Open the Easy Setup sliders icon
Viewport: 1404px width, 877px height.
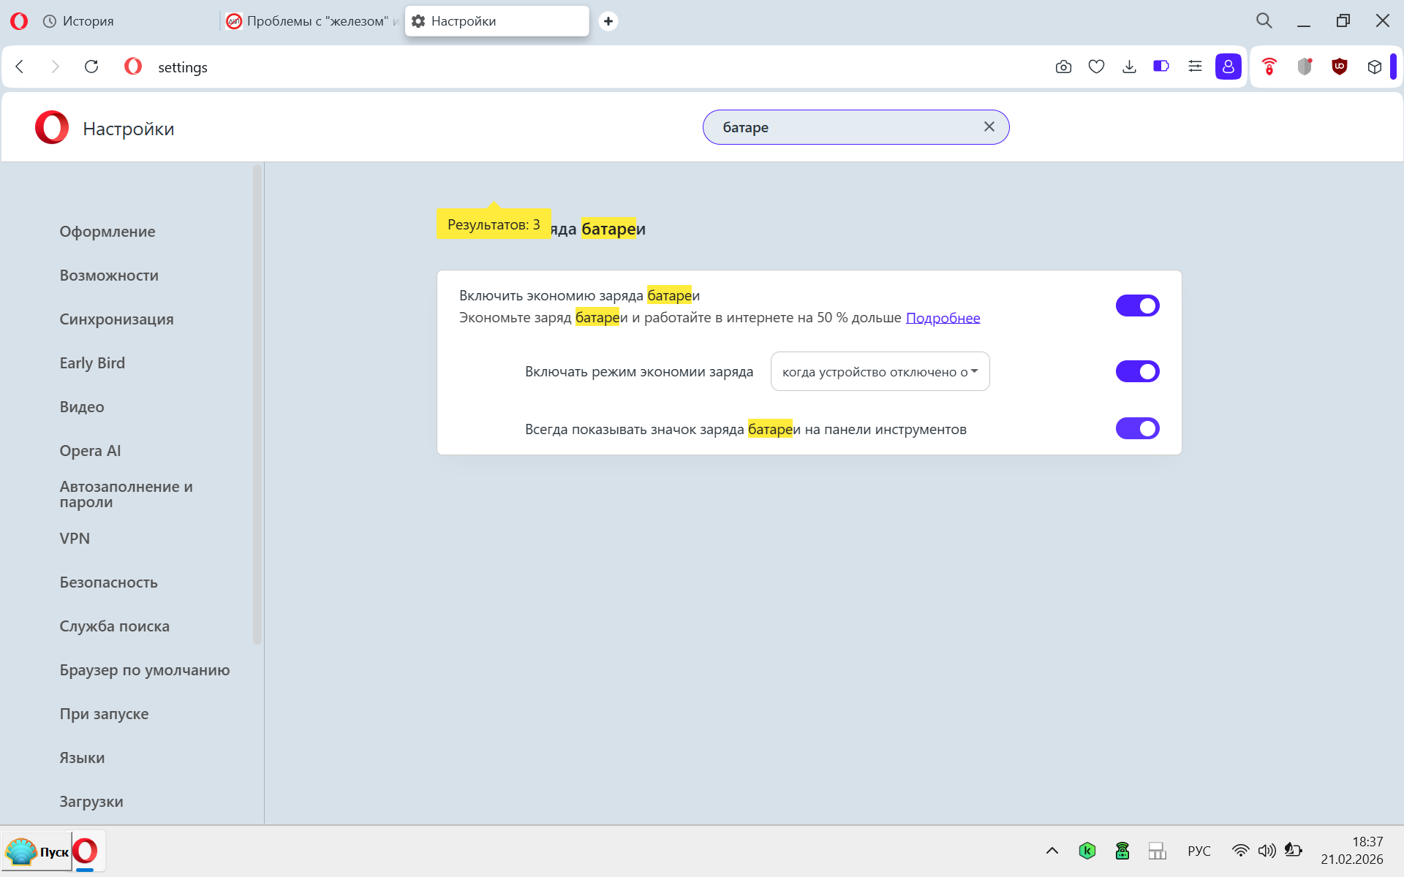pyautogui.click(x=1195, y=67)
